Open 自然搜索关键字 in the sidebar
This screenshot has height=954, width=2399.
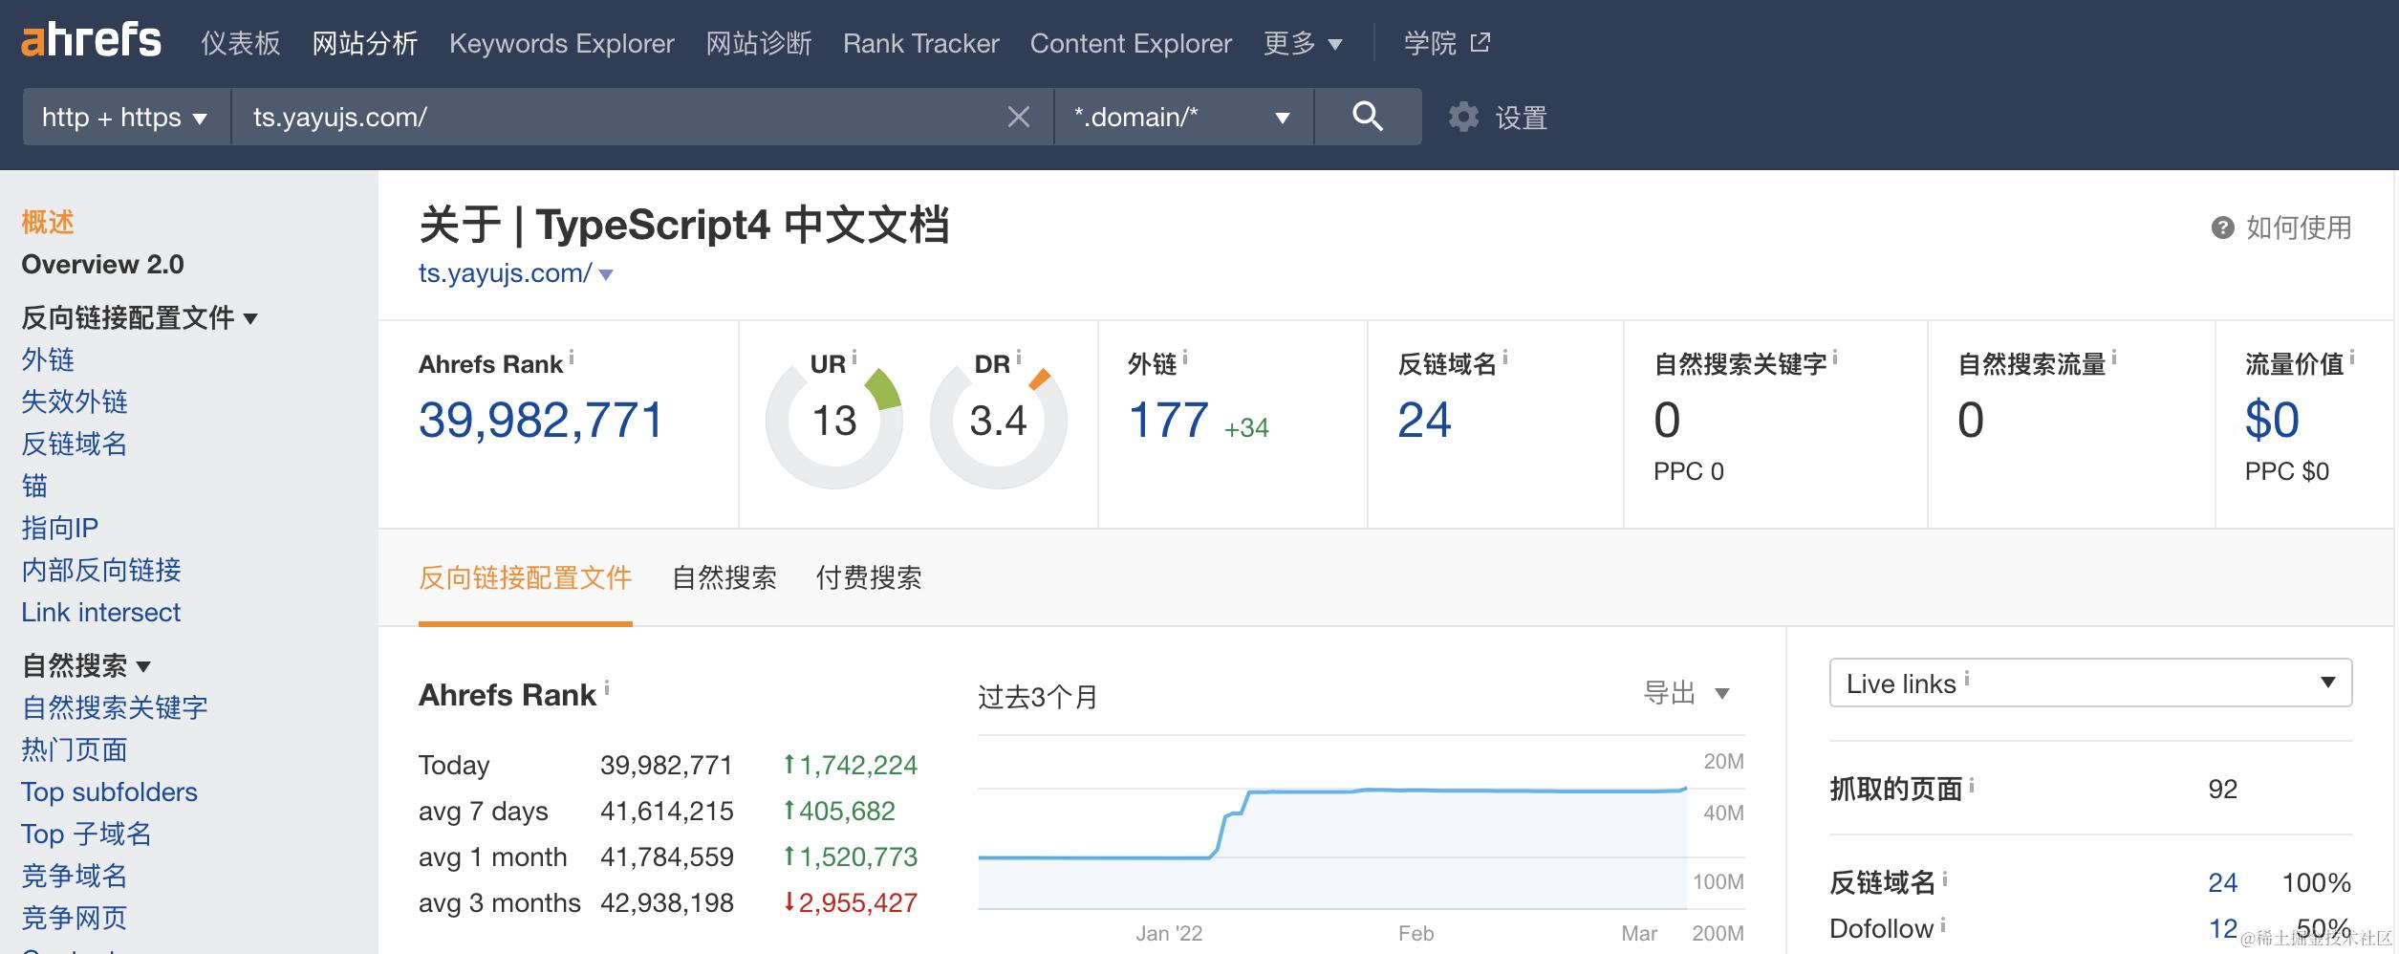coord(115,707)
